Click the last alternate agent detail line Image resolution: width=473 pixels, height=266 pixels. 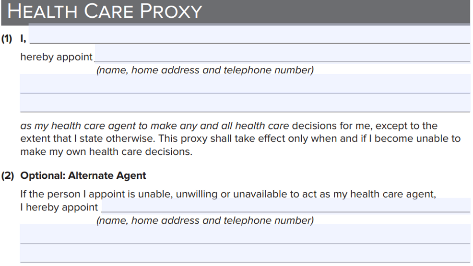[x=245, y=253]
